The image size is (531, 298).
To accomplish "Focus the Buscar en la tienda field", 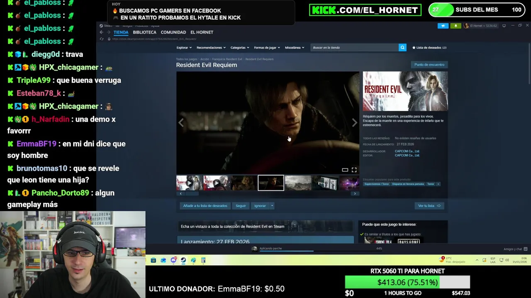I will coord(355,48).
